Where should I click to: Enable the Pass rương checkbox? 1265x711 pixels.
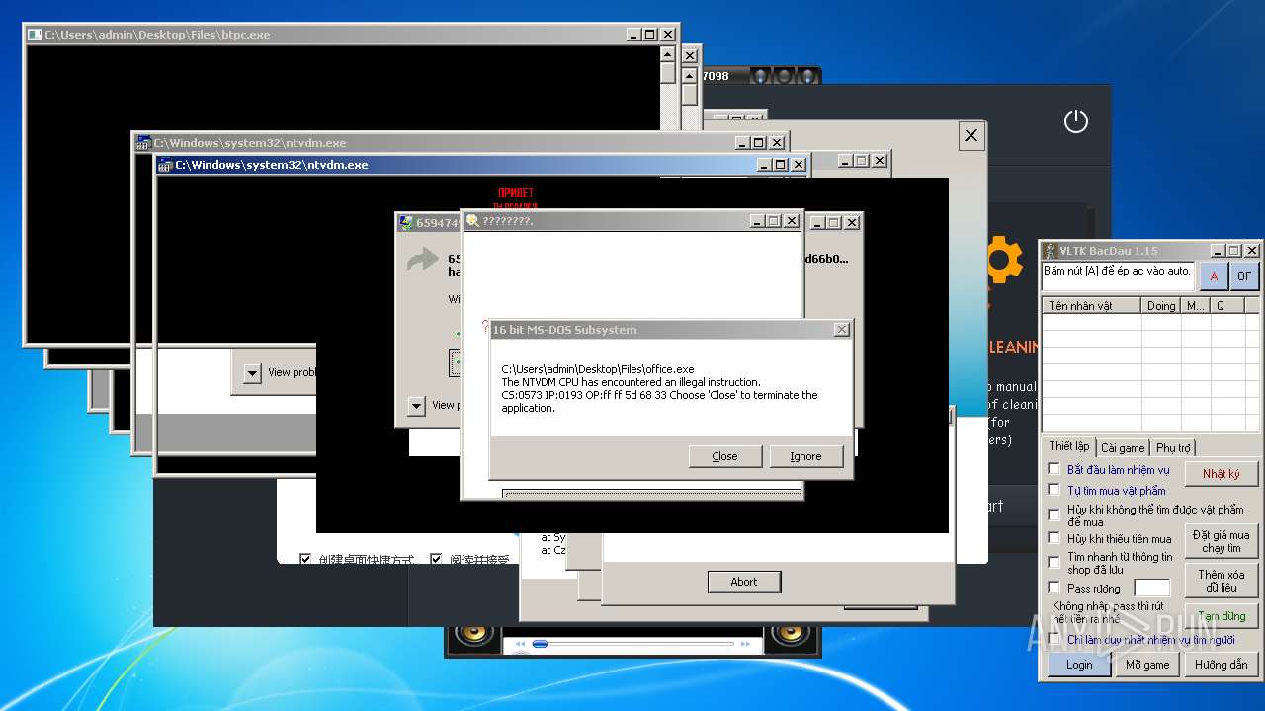click(1054, 588)
